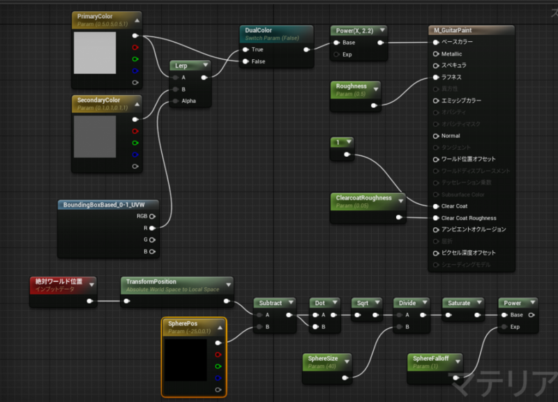Click the スペキュラ input pin
The height and width of the screenshot is (402, 558).
point(435,65)
